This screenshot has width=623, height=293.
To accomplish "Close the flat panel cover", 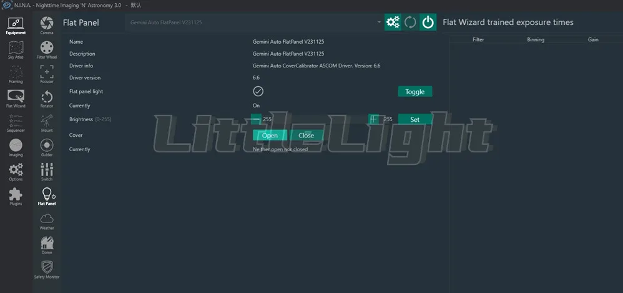I will tap(307, 135).
